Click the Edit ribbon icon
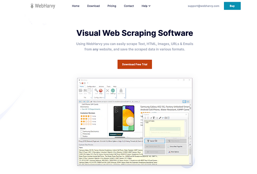 90,91
